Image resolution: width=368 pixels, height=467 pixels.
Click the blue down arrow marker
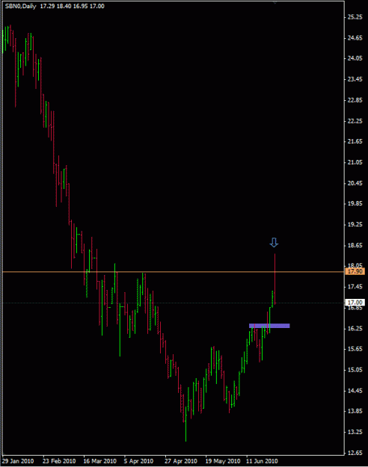coord(274,242)
